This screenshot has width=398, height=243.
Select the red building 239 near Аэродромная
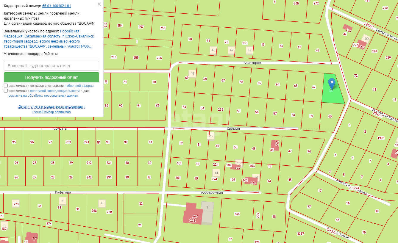252,181
